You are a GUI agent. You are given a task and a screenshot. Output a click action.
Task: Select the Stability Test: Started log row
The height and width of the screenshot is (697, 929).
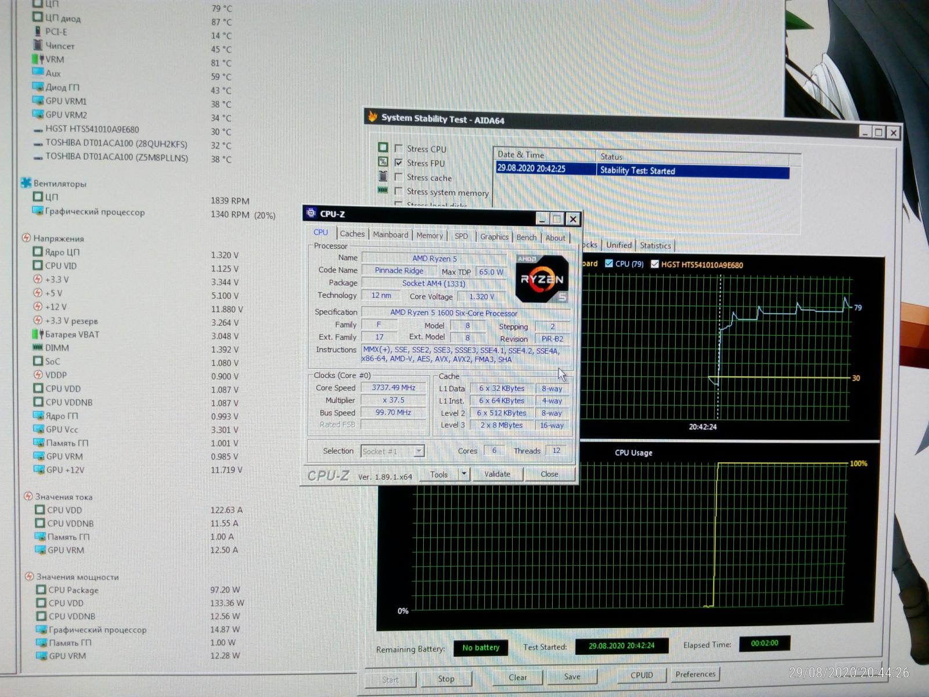[x=642, y=170]
